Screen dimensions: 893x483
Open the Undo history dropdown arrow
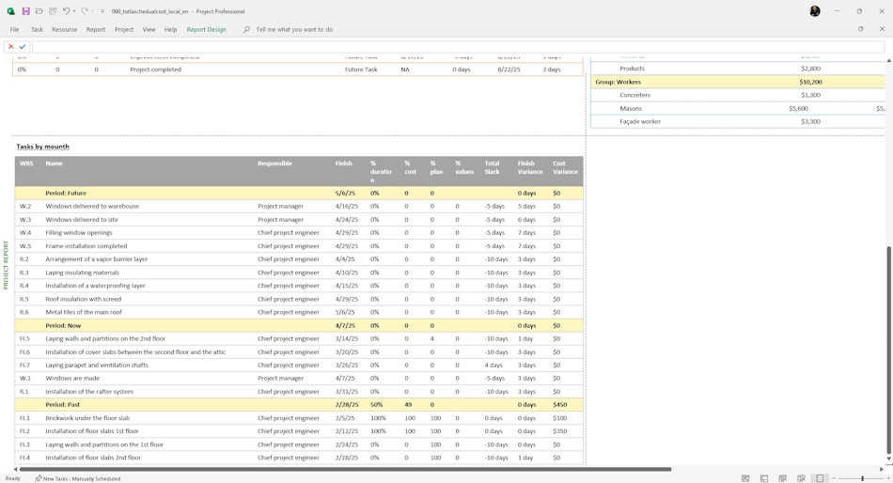[74, 11]
